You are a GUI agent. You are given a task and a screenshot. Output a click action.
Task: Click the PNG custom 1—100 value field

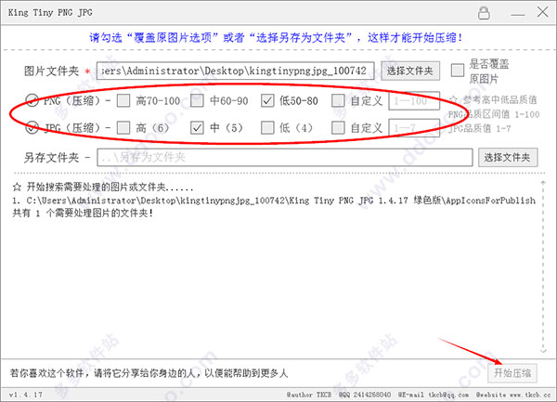414,101
